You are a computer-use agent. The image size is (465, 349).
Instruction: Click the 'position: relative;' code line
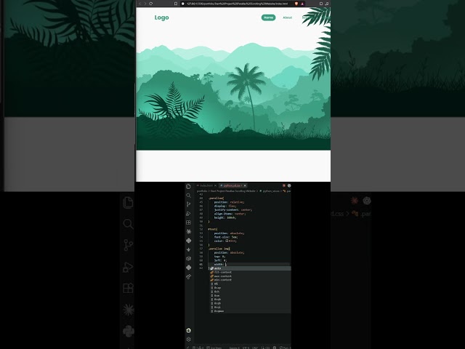pos(229,202)
